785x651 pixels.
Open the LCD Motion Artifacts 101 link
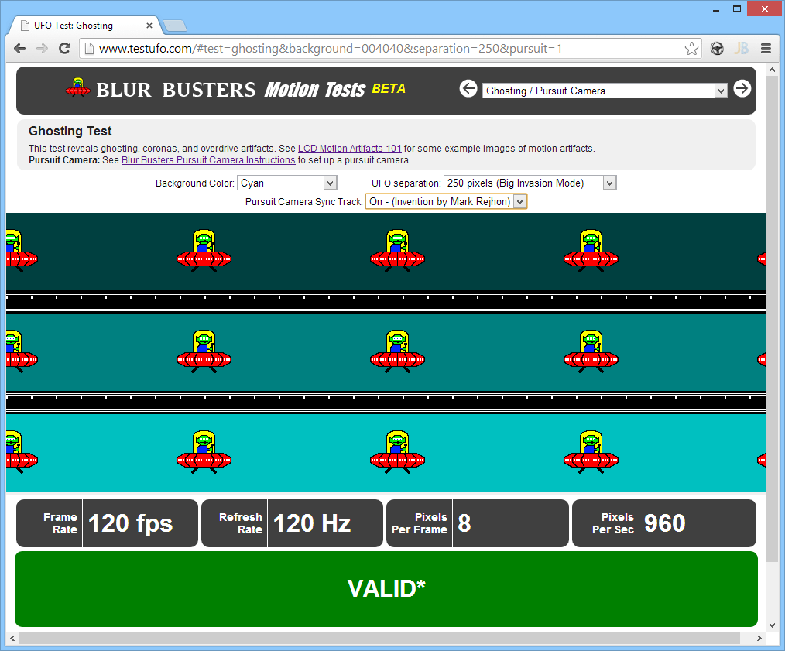pyautogui.click(x=349, y=148)
